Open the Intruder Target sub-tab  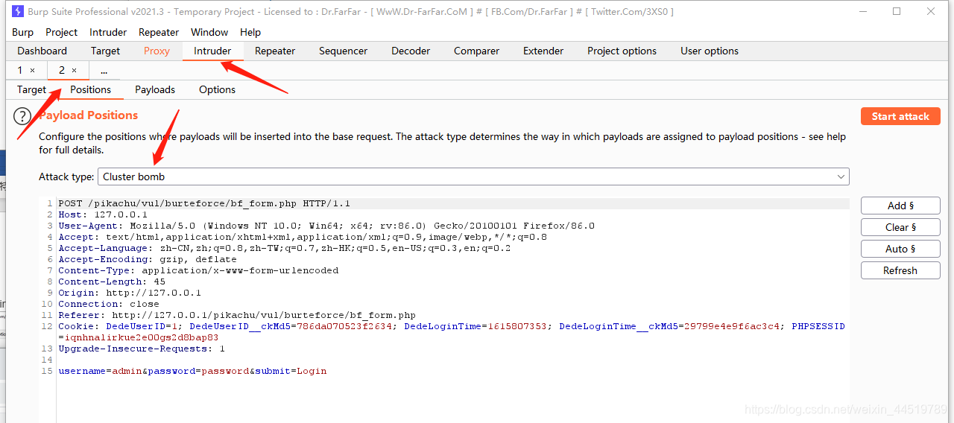tap(32, 89)
